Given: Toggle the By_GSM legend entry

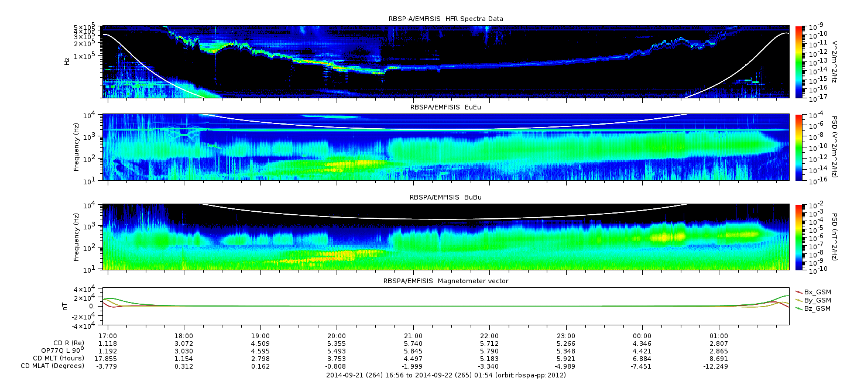Looking at the screenshot, I should click(x=817, y=300).
